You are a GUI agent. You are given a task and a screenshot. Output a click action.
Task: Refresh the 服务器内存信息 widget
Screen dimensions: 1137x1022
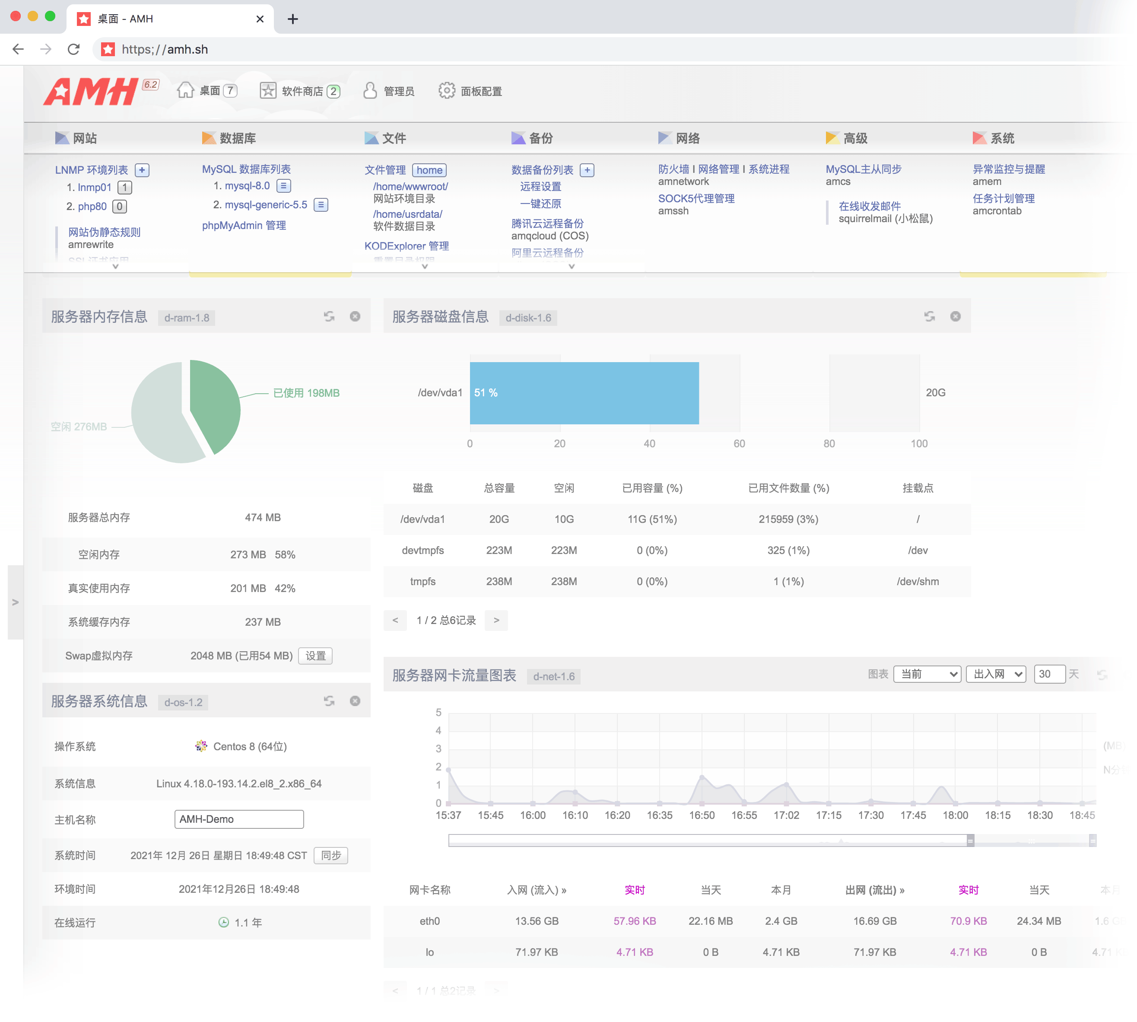click(x=330, y=317)
